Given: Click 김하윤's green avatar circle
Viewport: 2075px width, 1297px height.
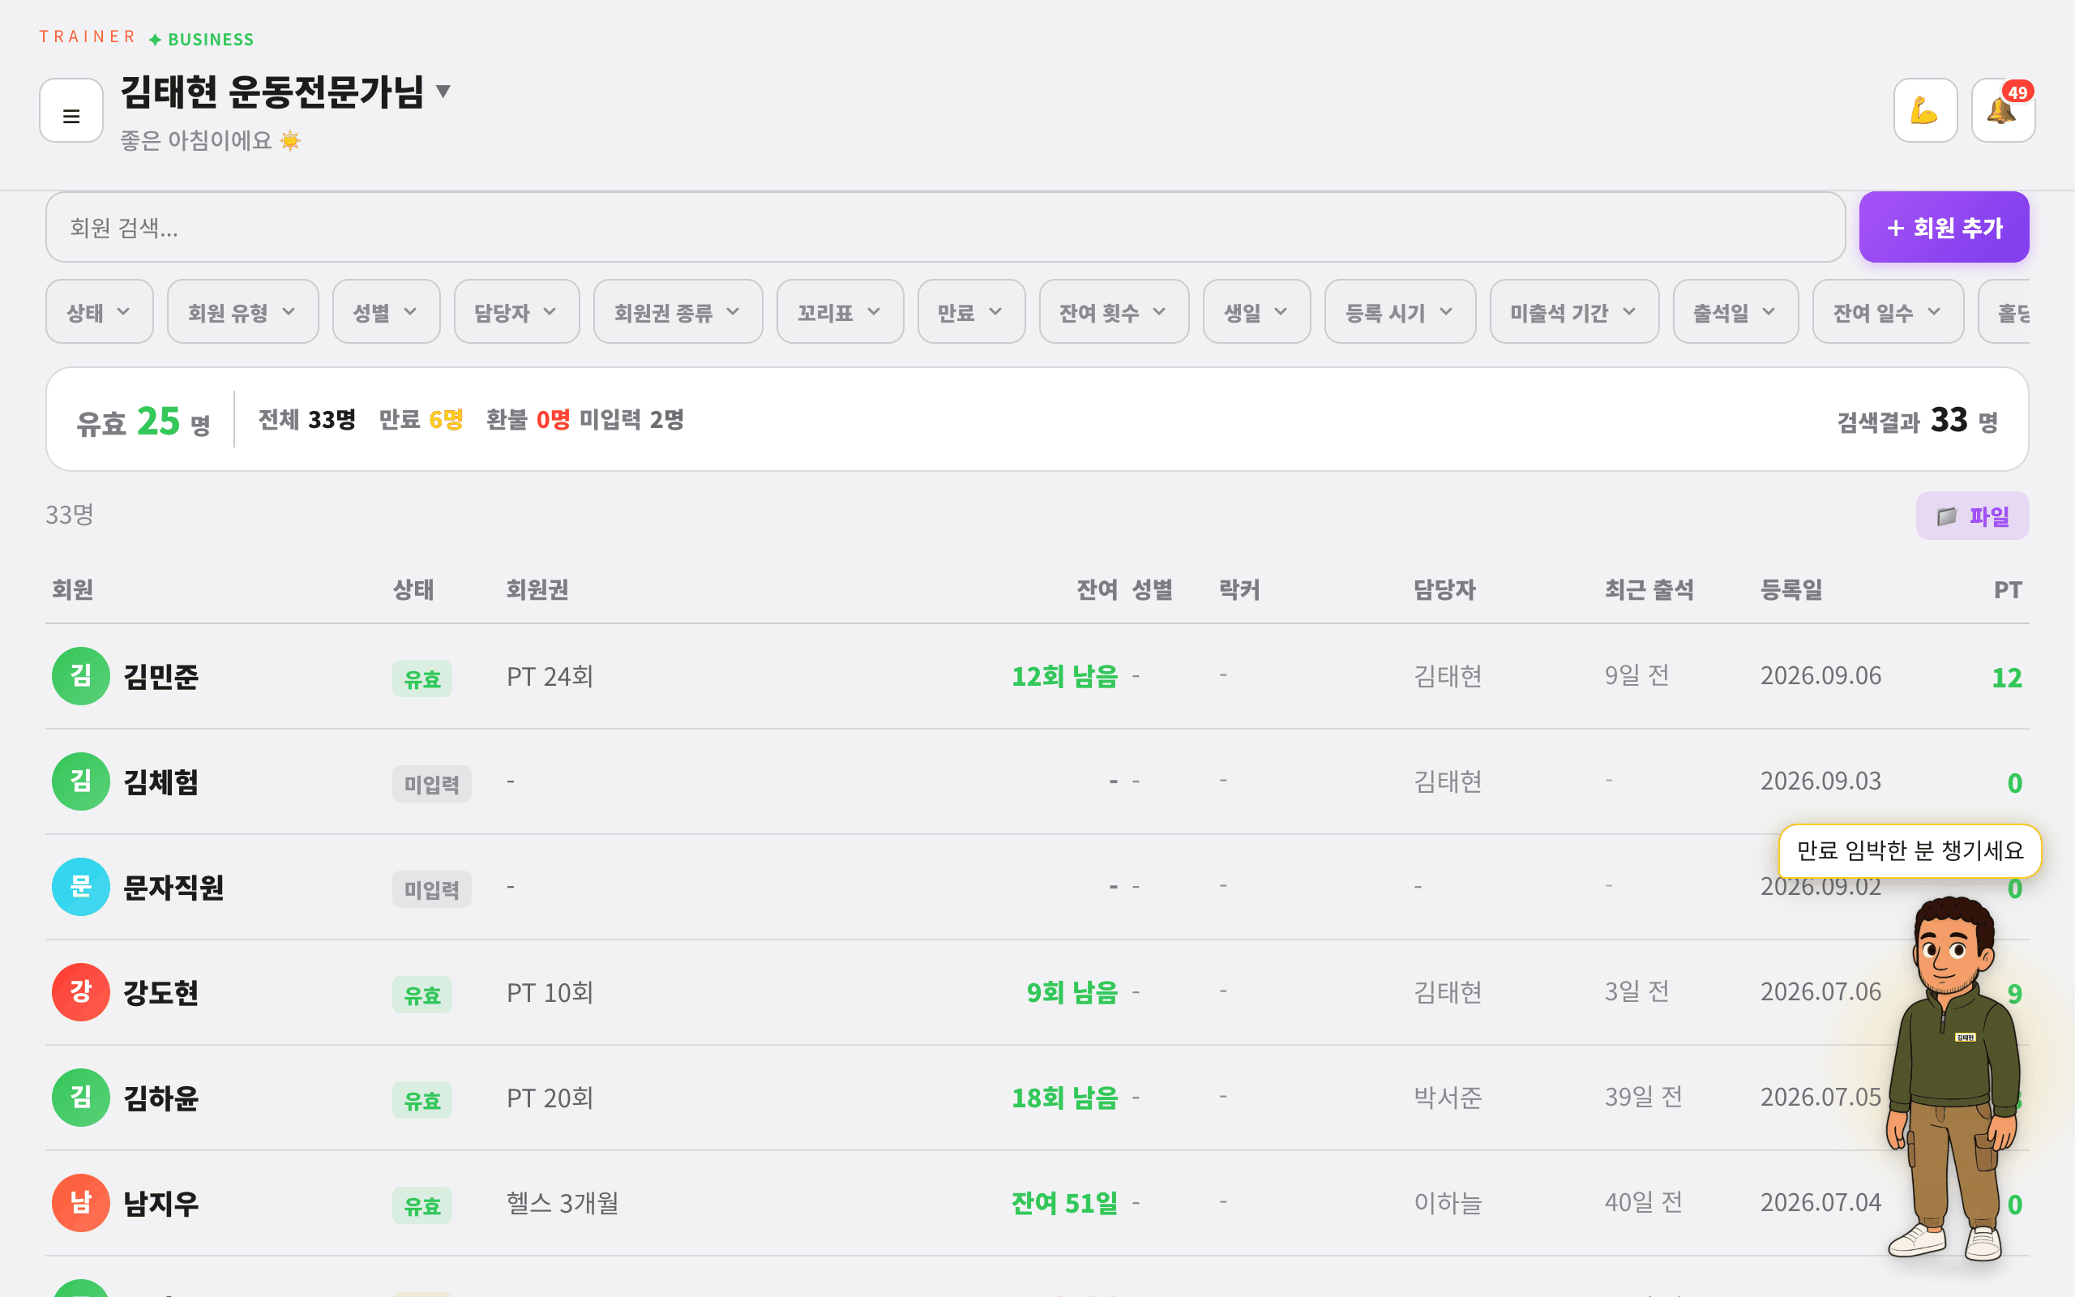Looking at the screenshot, I should pos(80,1098).
